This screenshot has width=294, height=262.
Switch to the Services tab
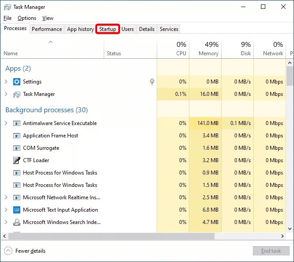point(169,29)
